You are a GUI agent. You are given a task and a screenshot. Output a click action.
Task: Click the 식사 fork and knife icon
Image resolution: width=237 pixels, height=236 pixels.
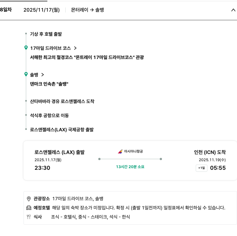(x=29, y=217)
